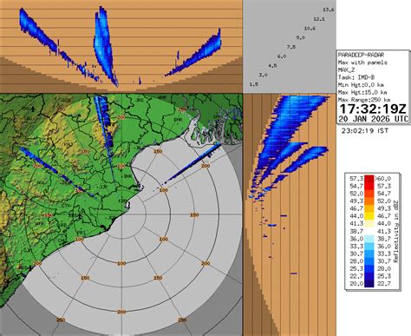This screenshot has width=411, height=336.
Task: Click the 13.6 height scale label
Action: coord(329,10)
